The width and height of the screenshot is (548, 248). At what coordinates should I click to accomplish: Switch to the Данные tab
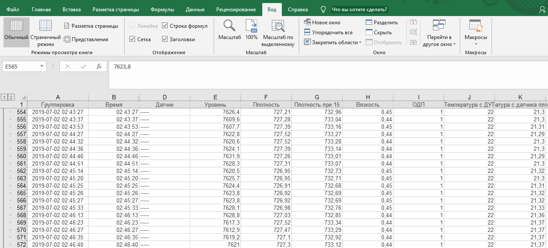pyautogui.click(x=195, y=10)
